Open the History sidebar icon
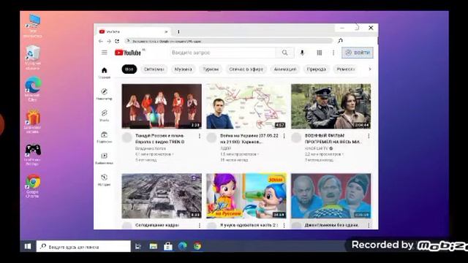468x263 pixels. pos(104,180)
